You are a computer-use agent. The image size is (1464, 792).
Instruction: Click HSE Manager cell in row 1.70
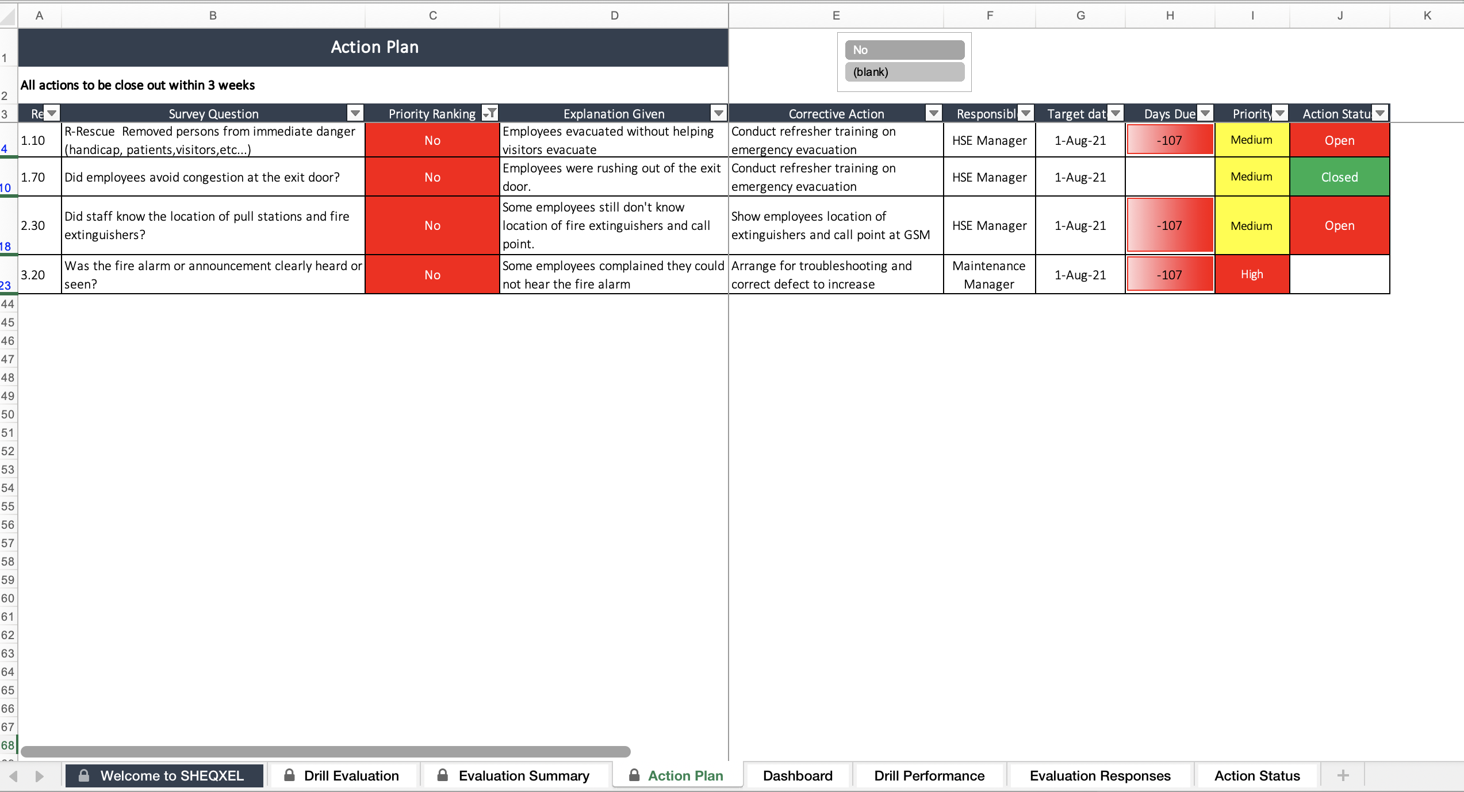coord(989,177)
